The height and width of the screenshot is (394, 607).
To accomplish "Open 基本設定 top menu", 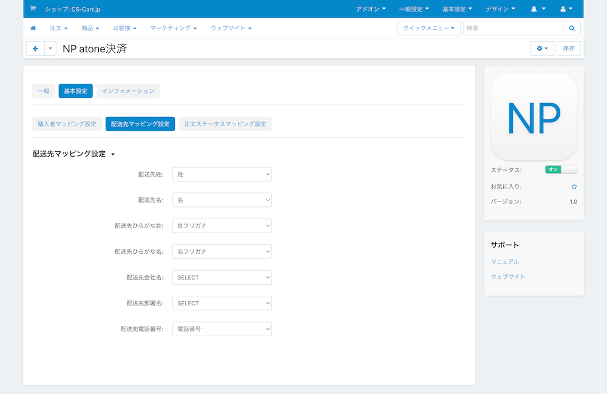I will (457, 9).
